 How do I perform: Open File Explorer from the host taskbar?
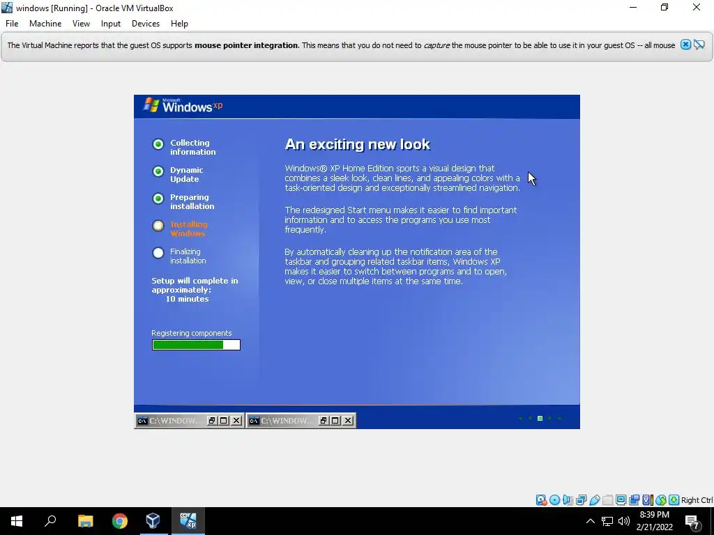click(85, 521)
